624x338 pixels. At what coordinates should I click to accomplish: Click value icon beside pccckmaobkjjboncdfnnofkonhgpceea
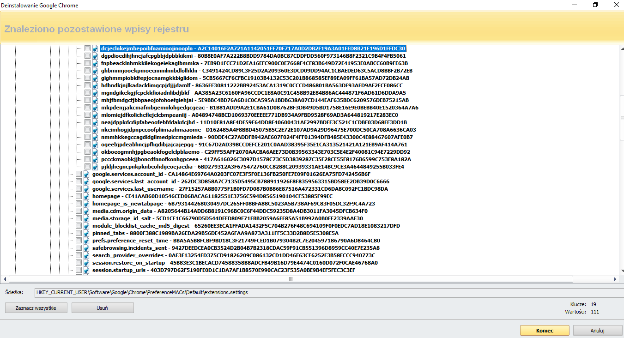tap(95, 159)
